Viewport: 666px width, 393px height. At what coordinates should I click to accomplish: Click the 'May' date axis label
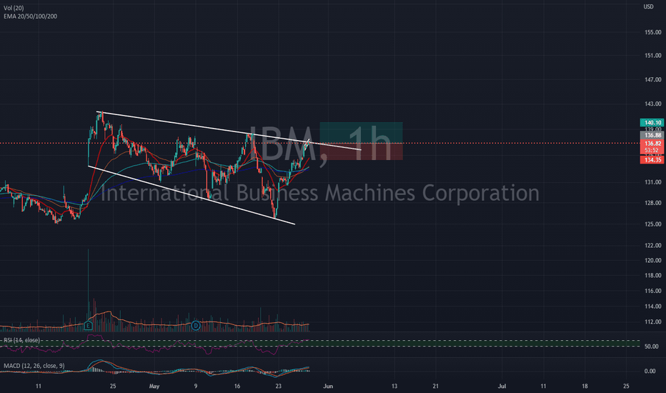154,386
